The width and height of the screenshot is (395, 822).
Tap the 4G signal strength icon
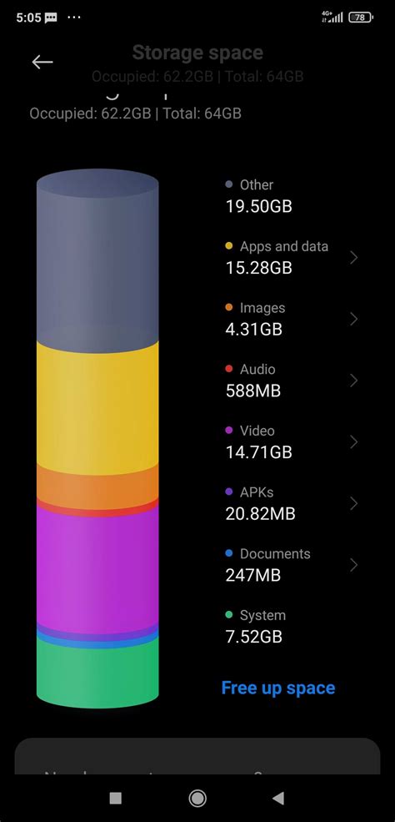[x=332, y=18]
